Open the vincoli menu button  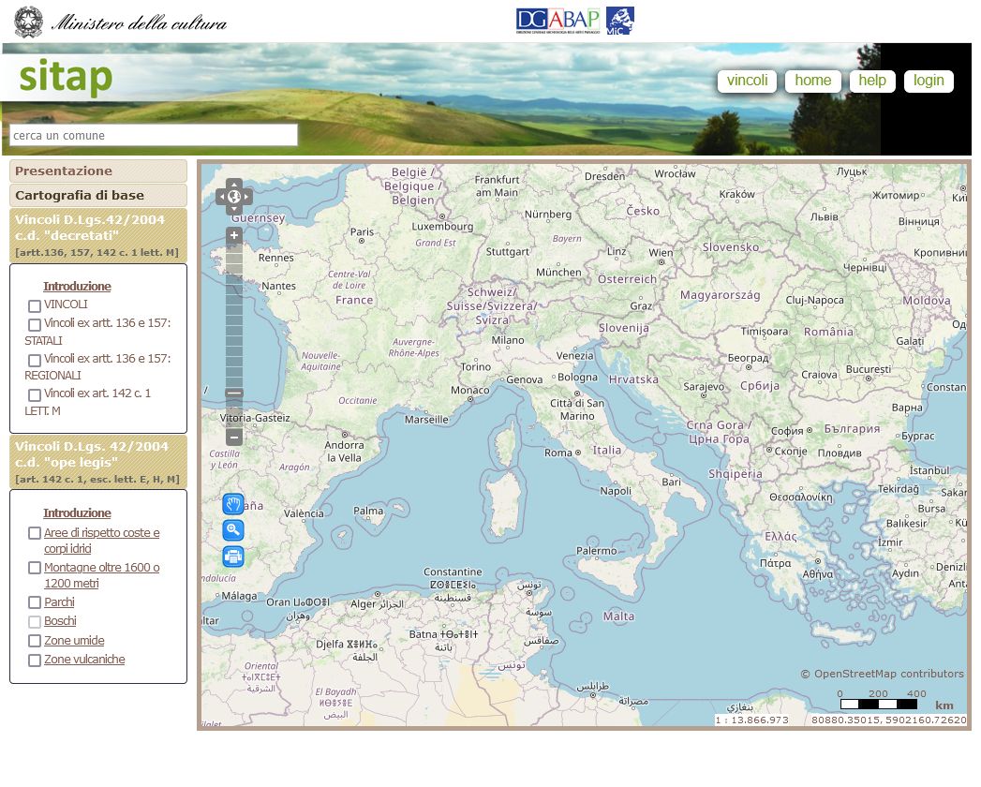[x=747, y=81]
